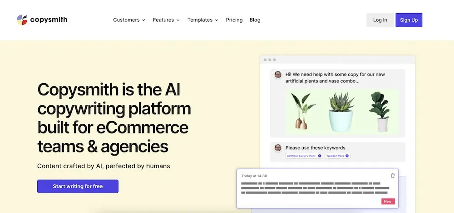Click the red New badge
This screenshot has height=213, width=454.
388,202
